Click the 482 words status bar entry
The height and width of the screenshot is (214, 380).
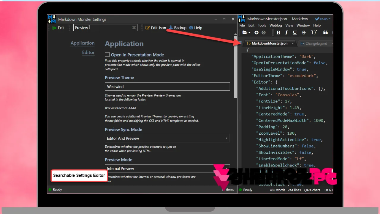tap(277, 190)
